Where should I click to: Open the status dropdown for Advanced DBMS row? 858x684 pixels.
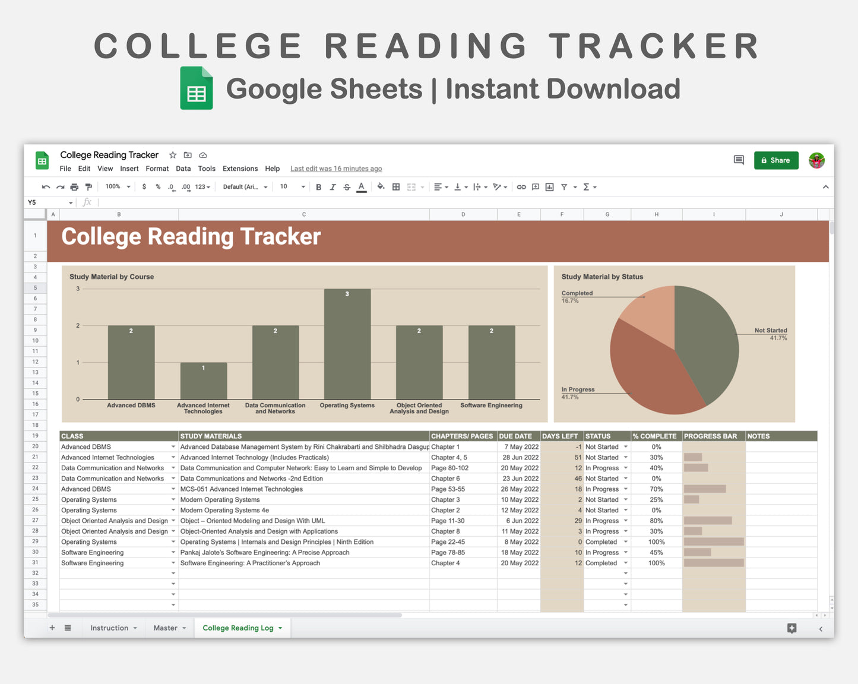[x=625, y=446]
